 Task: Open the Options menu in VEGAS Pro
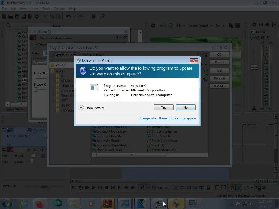(x=59, y=8)
